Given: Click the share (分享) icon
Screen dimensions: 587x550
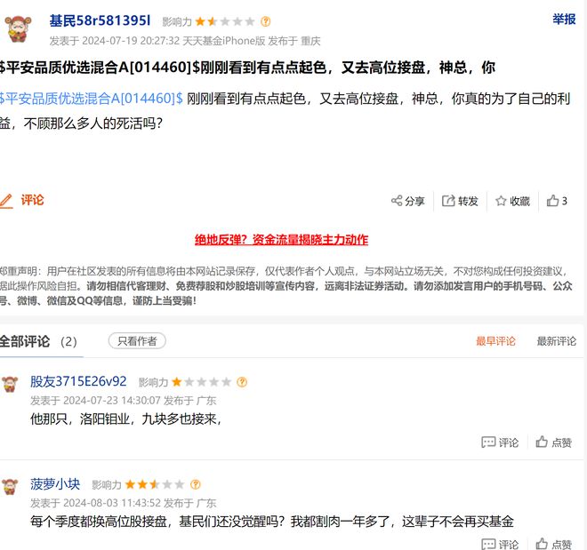Looking at the screenshot, I should [398, 201].
